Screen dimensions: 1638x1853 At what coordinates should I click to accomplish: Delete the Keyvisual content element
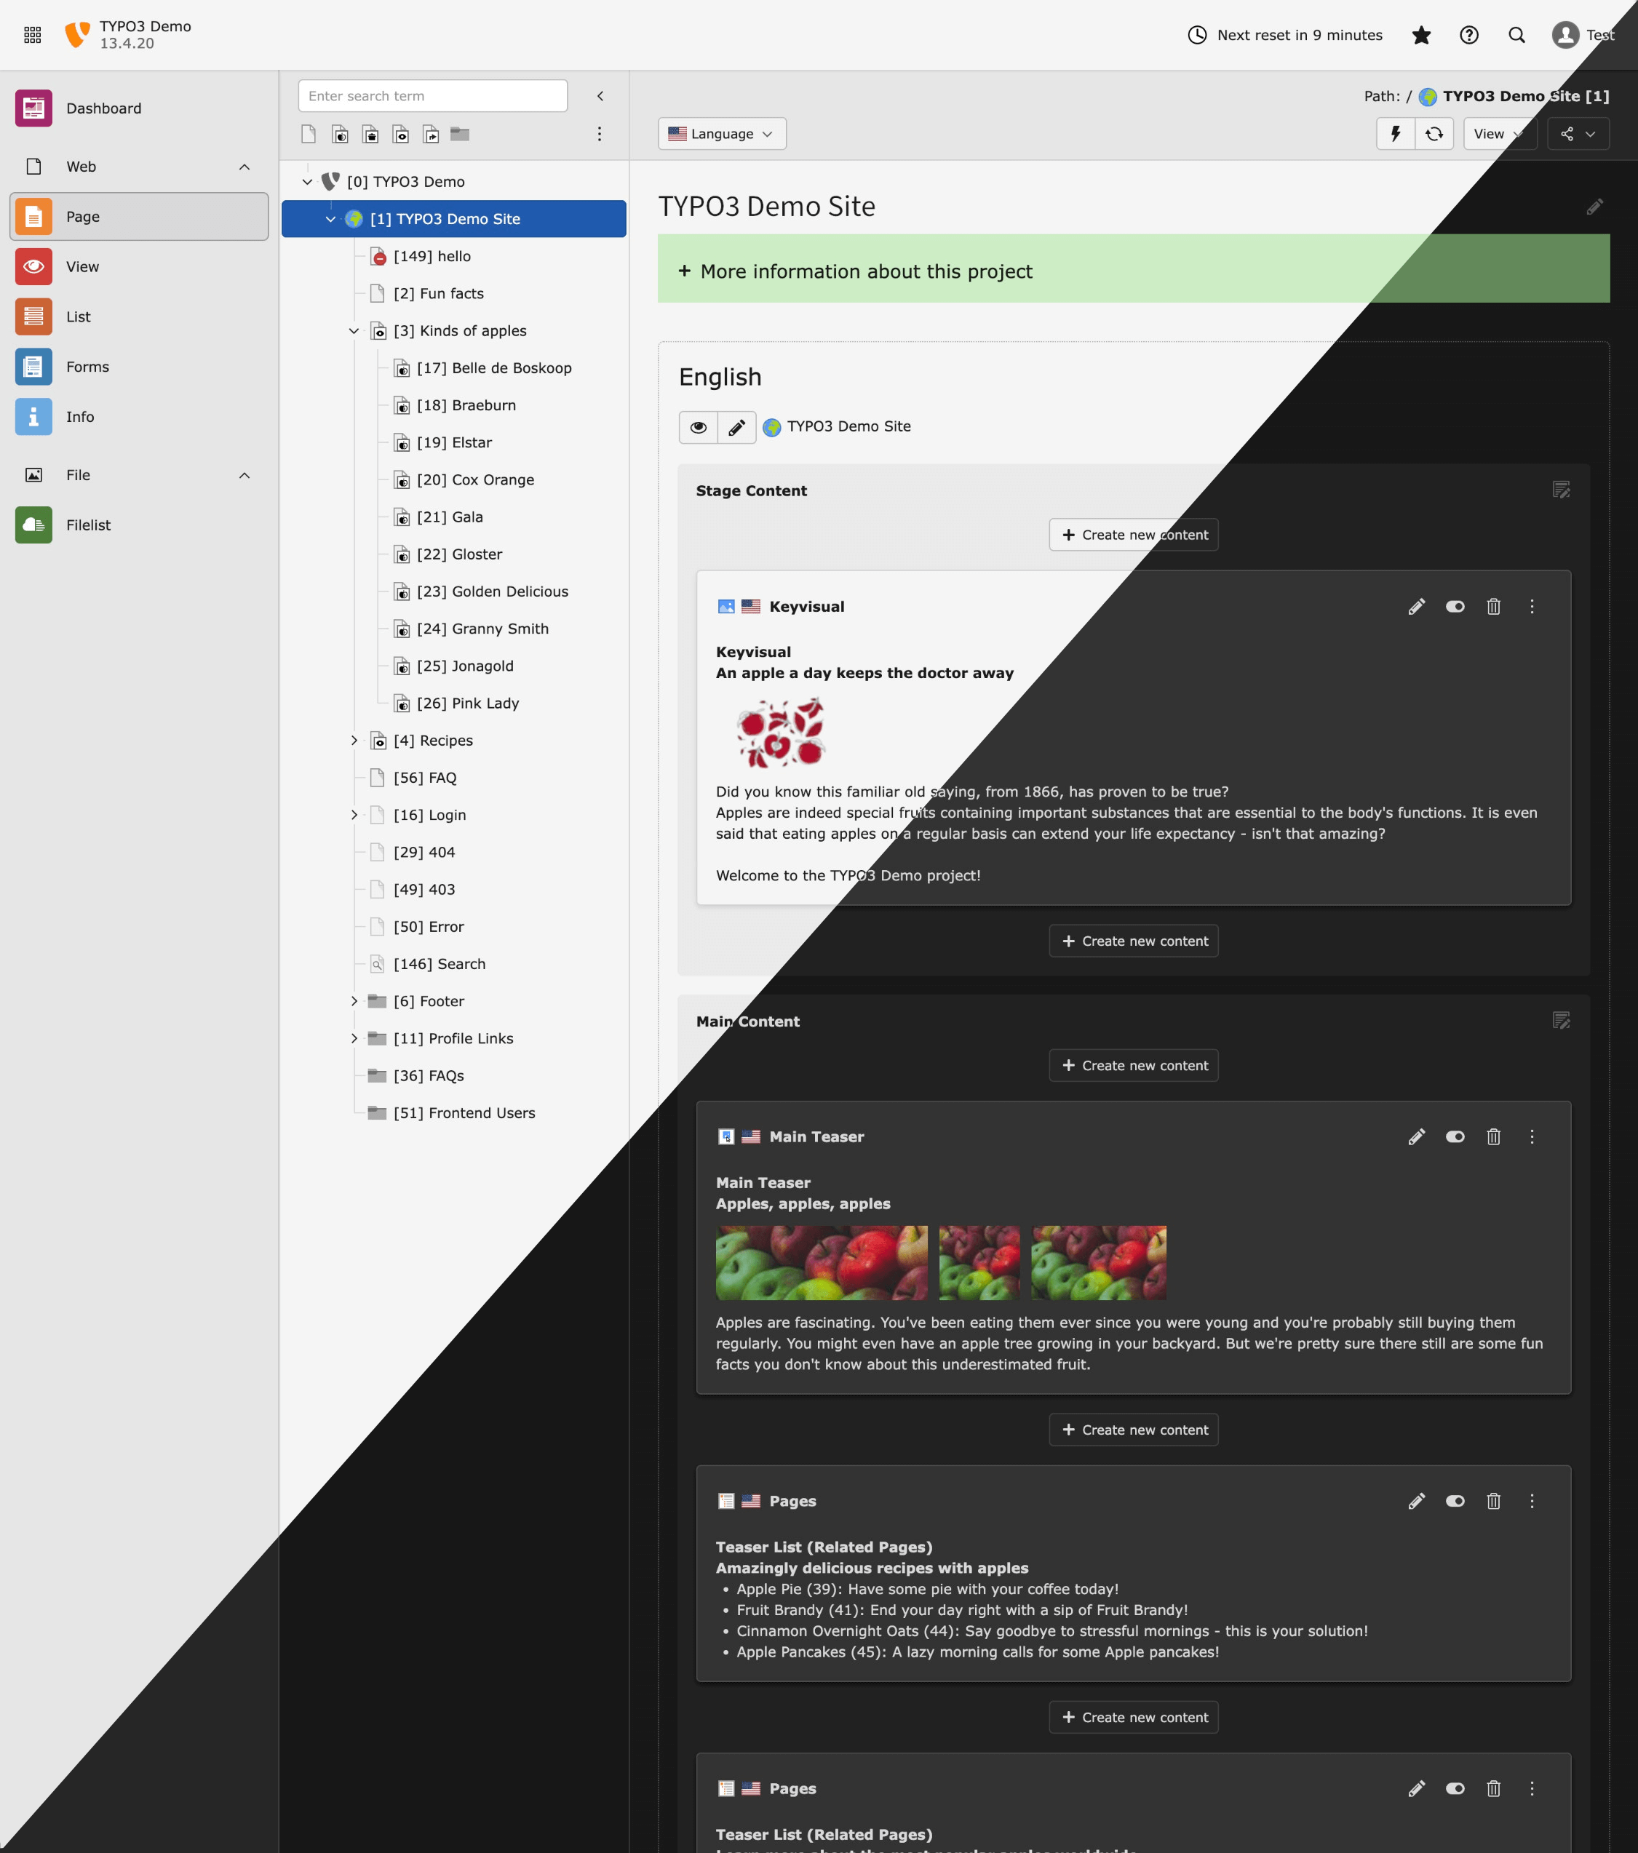click(x=1493, y=607)
